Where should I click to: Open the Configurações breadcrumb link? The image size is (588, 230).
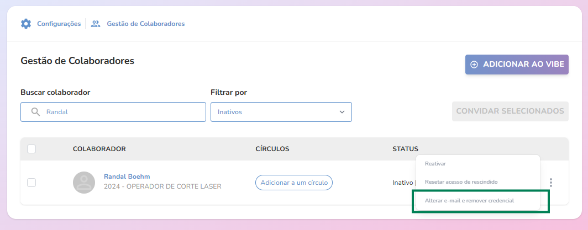[59, 24]
